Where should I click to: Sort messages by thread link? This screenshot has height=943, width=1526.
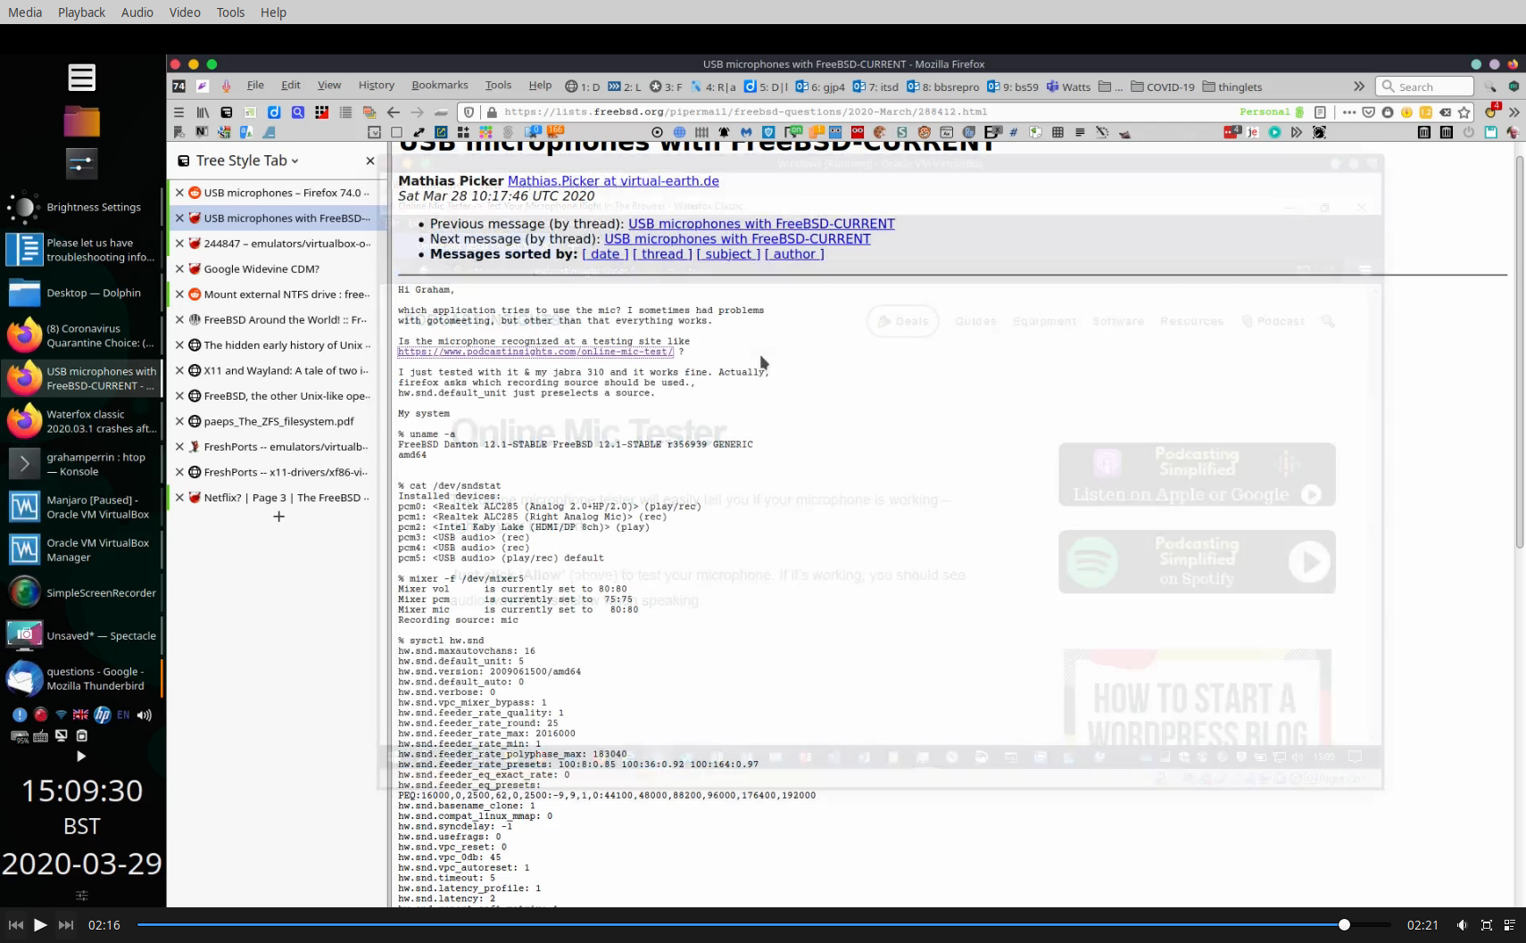pyautogui.click(x=662, y=254)
